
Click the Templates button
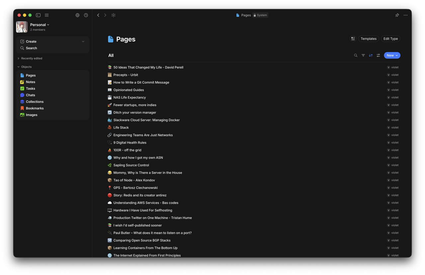point(369,39)
